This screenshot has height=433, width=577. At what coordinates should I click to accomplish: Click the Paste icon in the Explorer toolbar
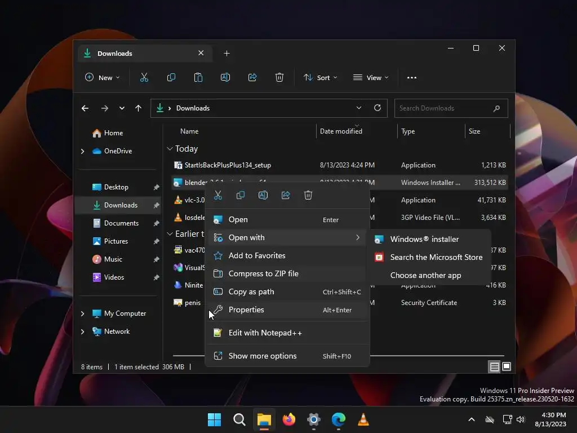198,78
